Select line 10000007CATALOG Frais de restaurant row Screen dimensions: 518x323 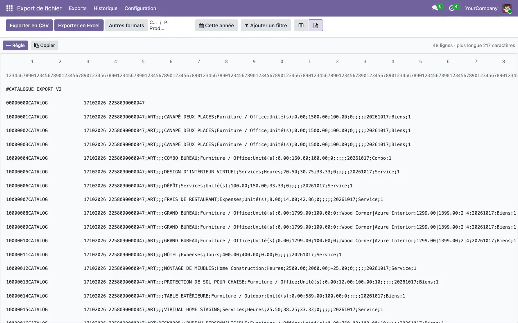click(x=195, y=199)
